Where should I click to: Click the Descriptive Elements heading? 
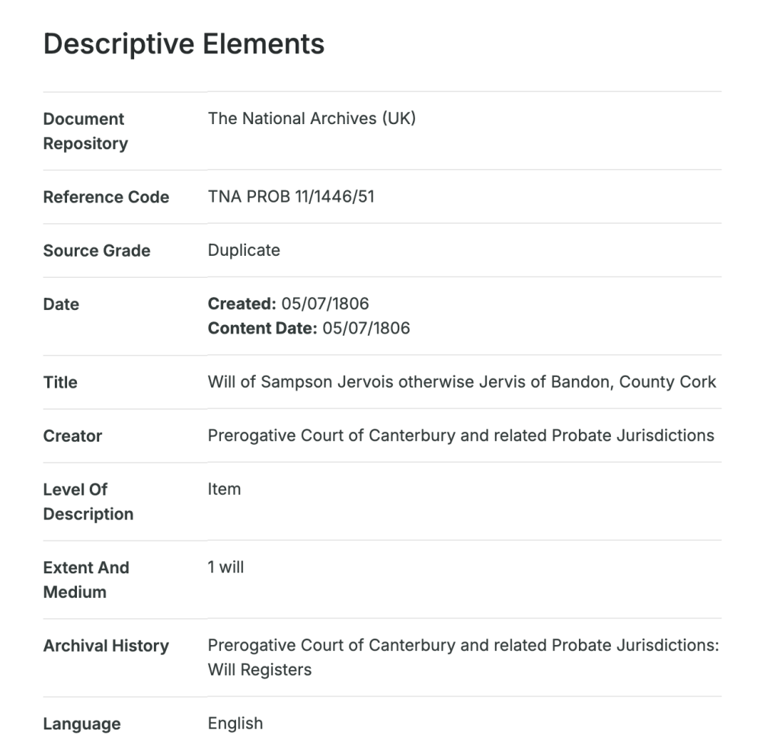click(184, 43)
